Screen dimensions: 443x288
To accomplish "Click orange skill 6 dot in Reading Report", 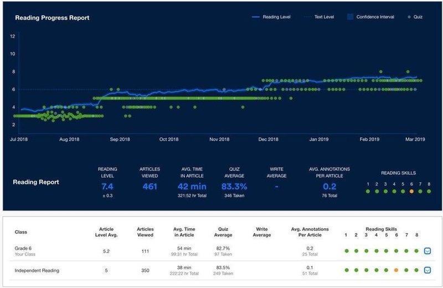I will click(x=411, y=191).
